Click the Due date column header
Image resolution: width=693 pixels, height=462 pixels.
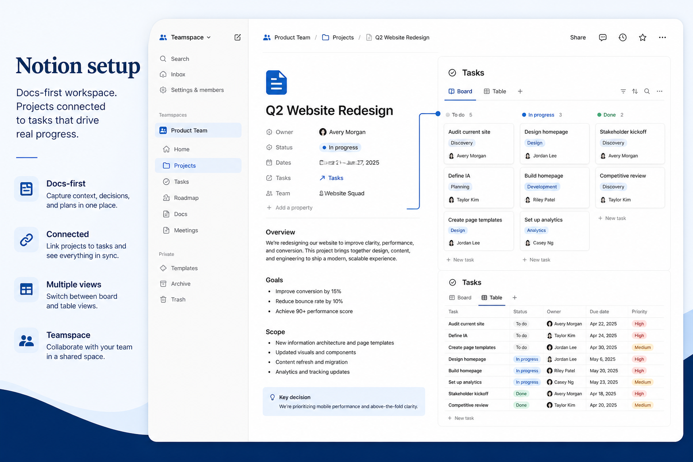coord(599,312)
